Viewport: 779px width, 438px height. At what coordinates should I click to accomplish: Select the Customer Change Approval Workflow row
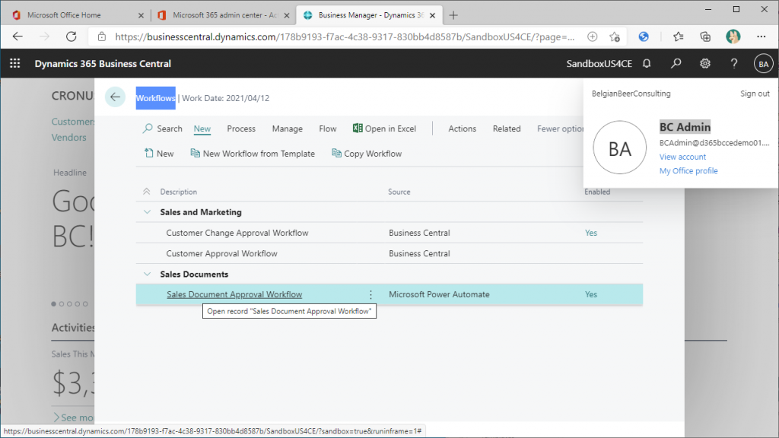[x=389, y=233]
